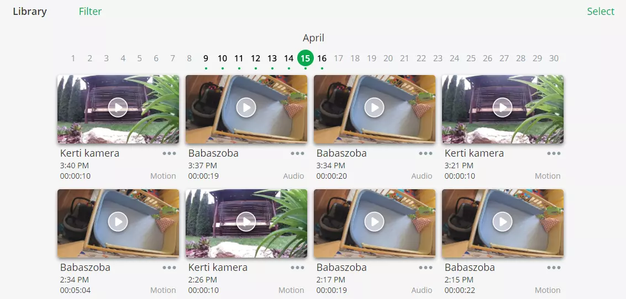Open the 2:17 PM Babaszoba thumbnail
This screenshot has width=626, height=299.
[x=375, y=223]
